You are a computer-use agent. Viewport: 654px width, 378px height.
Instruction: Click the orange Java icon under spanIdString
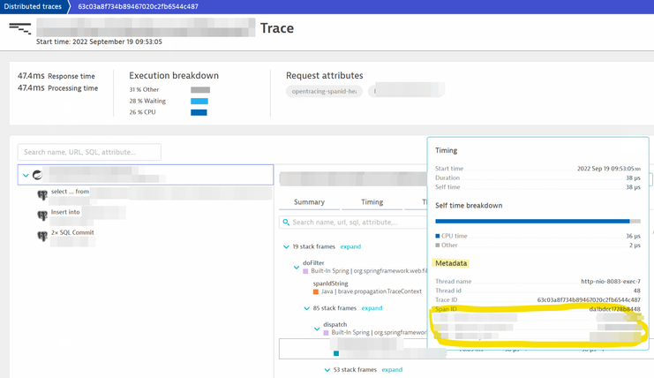point(315,291)
